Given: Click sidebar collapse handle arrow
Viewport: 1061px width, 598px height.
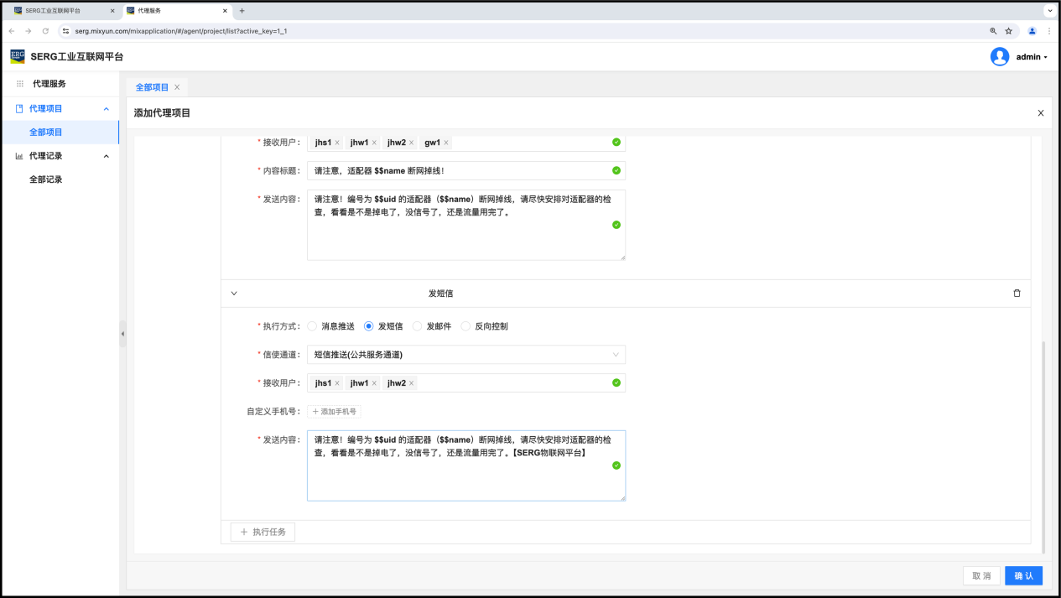Looking at the screenshot, I should pyautogui.click(x=122, y=334).
